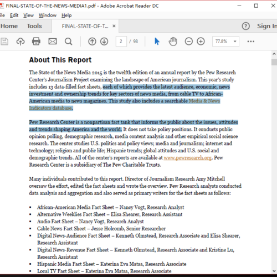Click the Cable News Fact Sheet line

[x=101, y=228]
